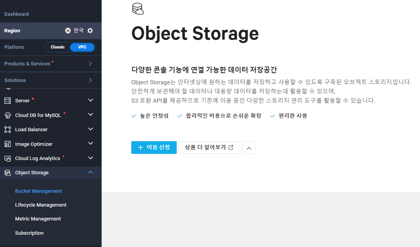Open Lifecycle Management submenu item
The height and width of the screenshot is (247, 420).
coord(41,205)
